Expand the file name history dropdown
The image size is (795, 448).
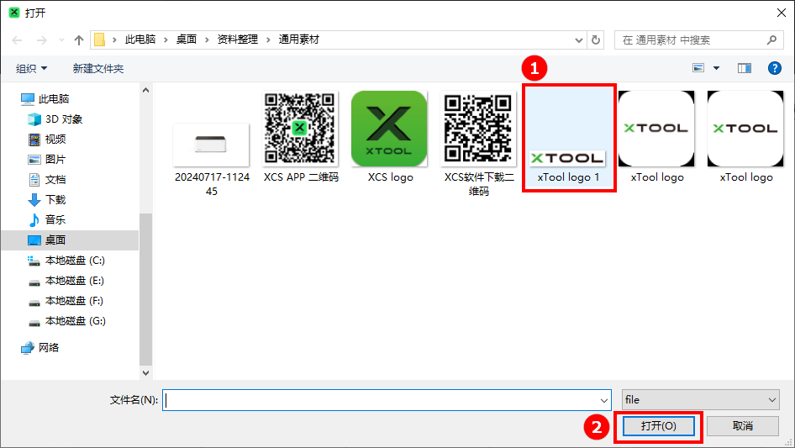[x=604, y=400]
